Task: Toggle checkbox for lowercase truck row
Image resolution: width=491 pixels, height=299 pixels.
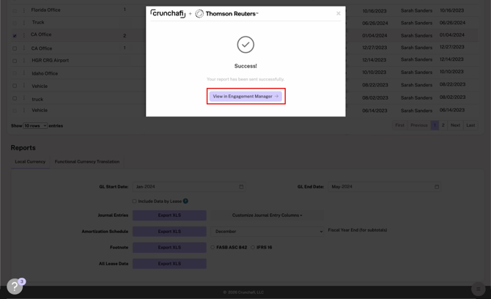Action: click(15, 98)
